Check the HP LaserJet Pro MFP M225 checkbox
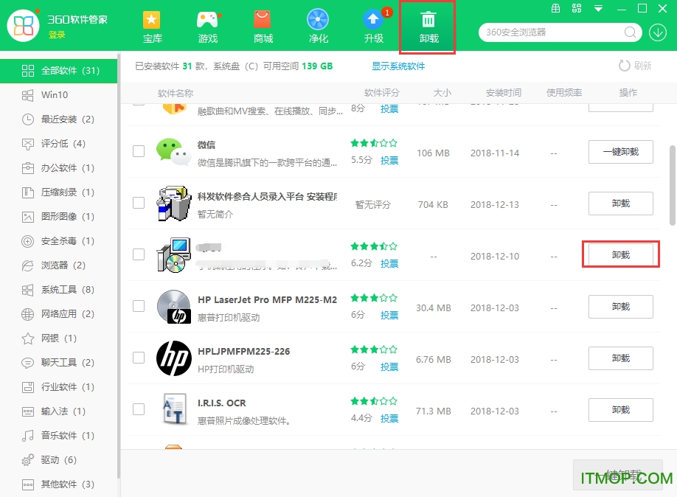 point(138,307)
